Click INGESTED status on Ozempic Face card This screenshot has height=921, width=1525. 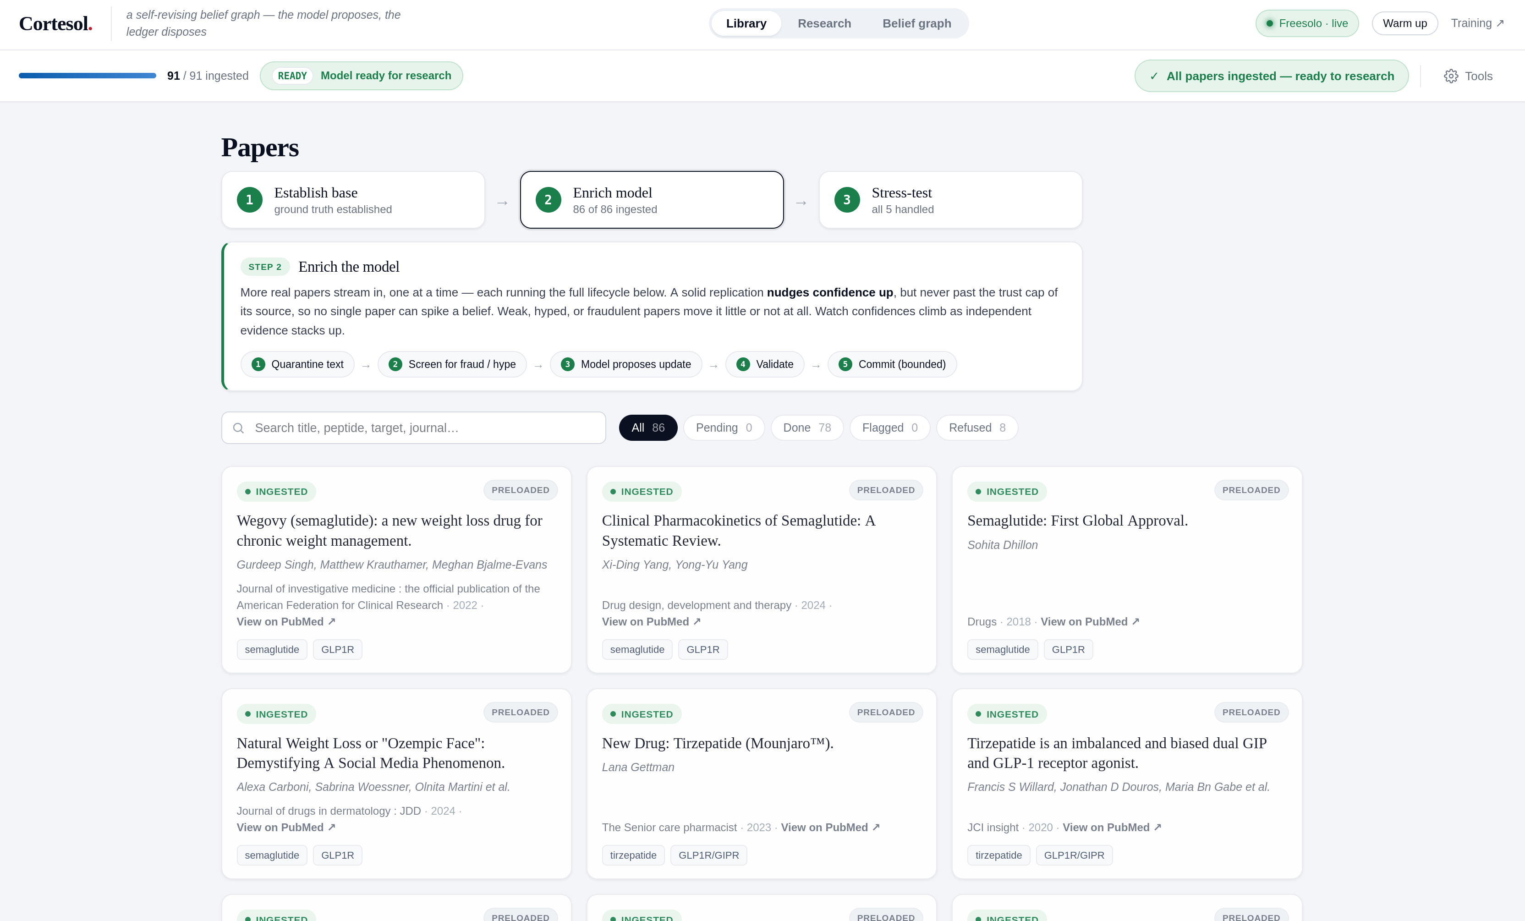[276, 714]
